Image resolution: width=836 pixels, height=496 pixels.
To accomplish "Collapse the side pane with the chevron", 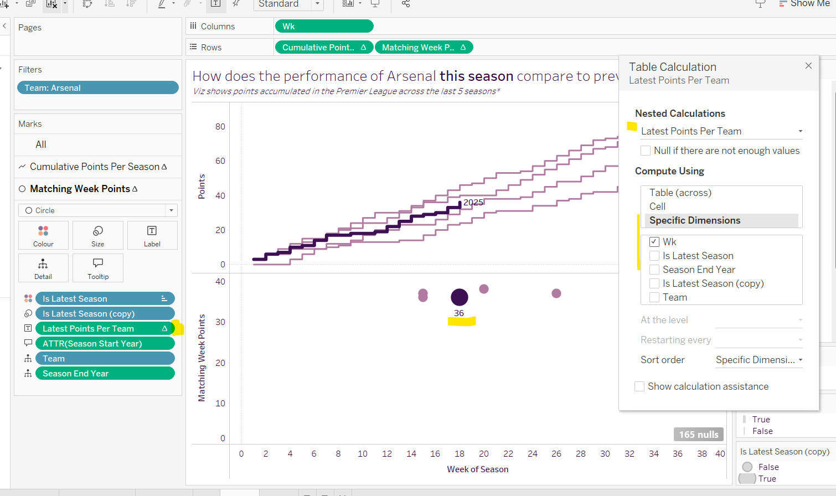I will tap(4, 26).
